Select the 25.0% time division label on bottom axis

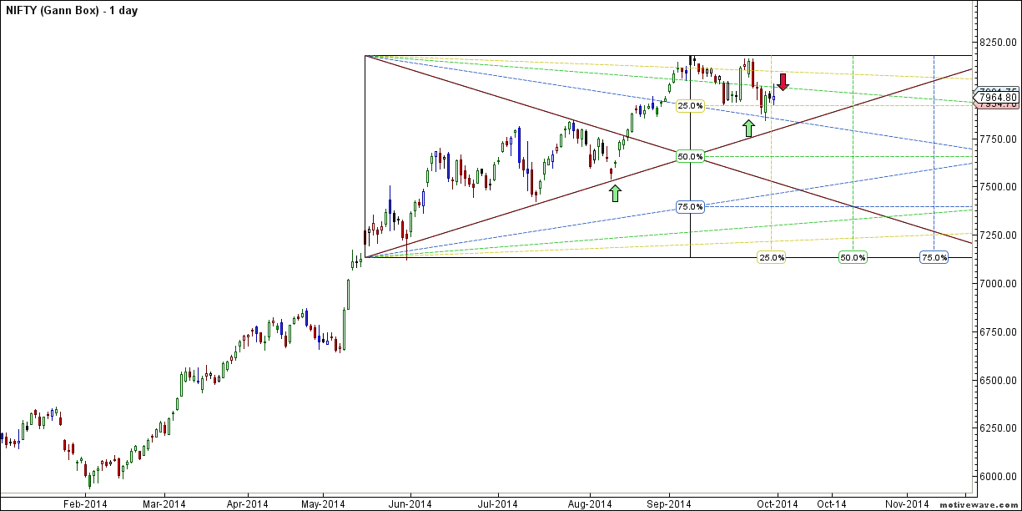772,258
